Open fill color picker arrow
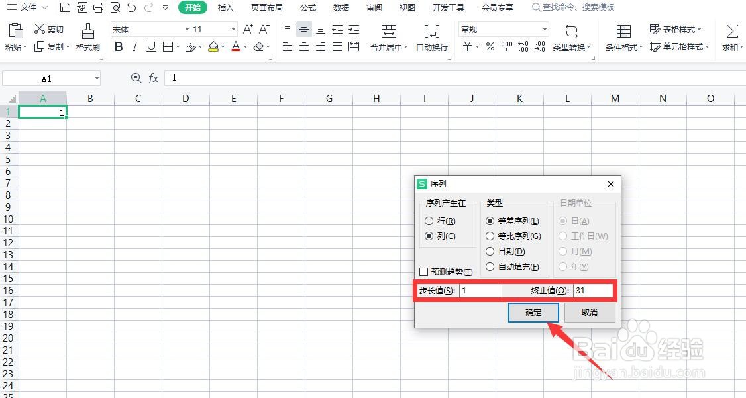746x398 pixels. coord(223,47)
